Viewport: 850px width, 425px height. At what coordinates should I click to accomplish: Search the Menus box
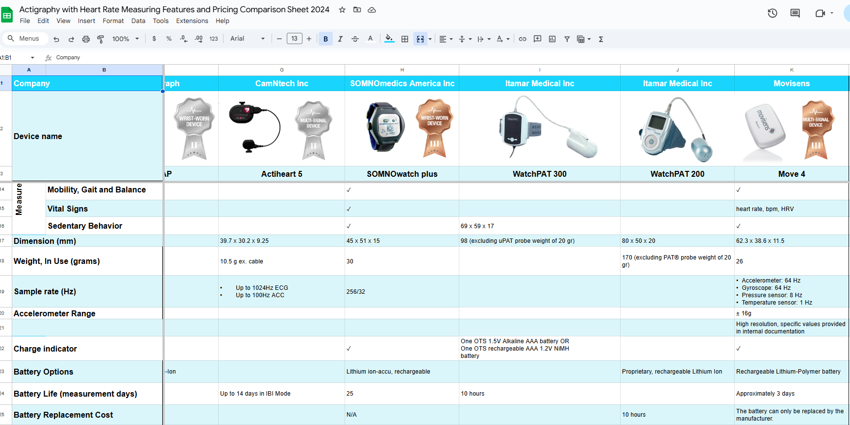pos(25,38)
